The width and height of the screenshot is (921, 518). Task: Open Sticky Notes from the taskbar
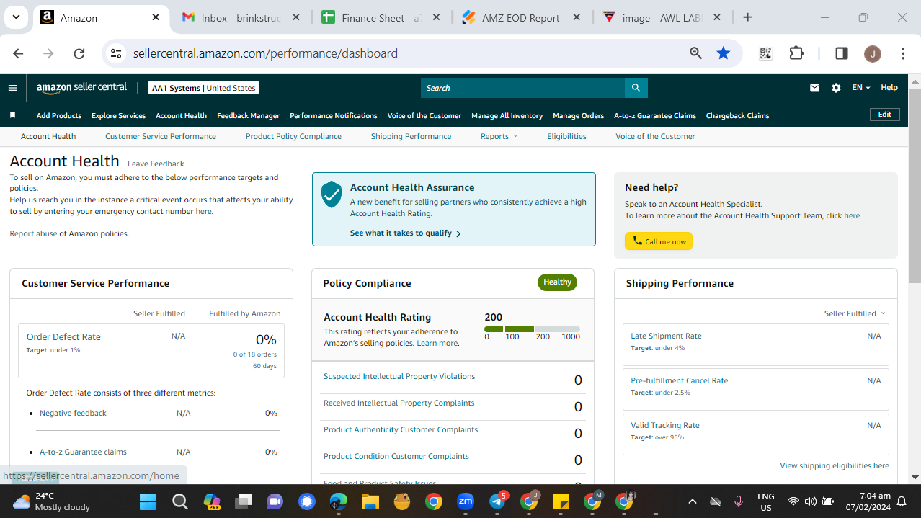pyautogui.click(x=560, y=501)
